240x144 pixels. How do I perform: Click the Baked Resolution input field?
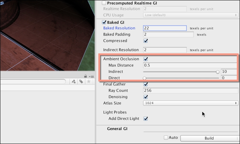[165, 28]
